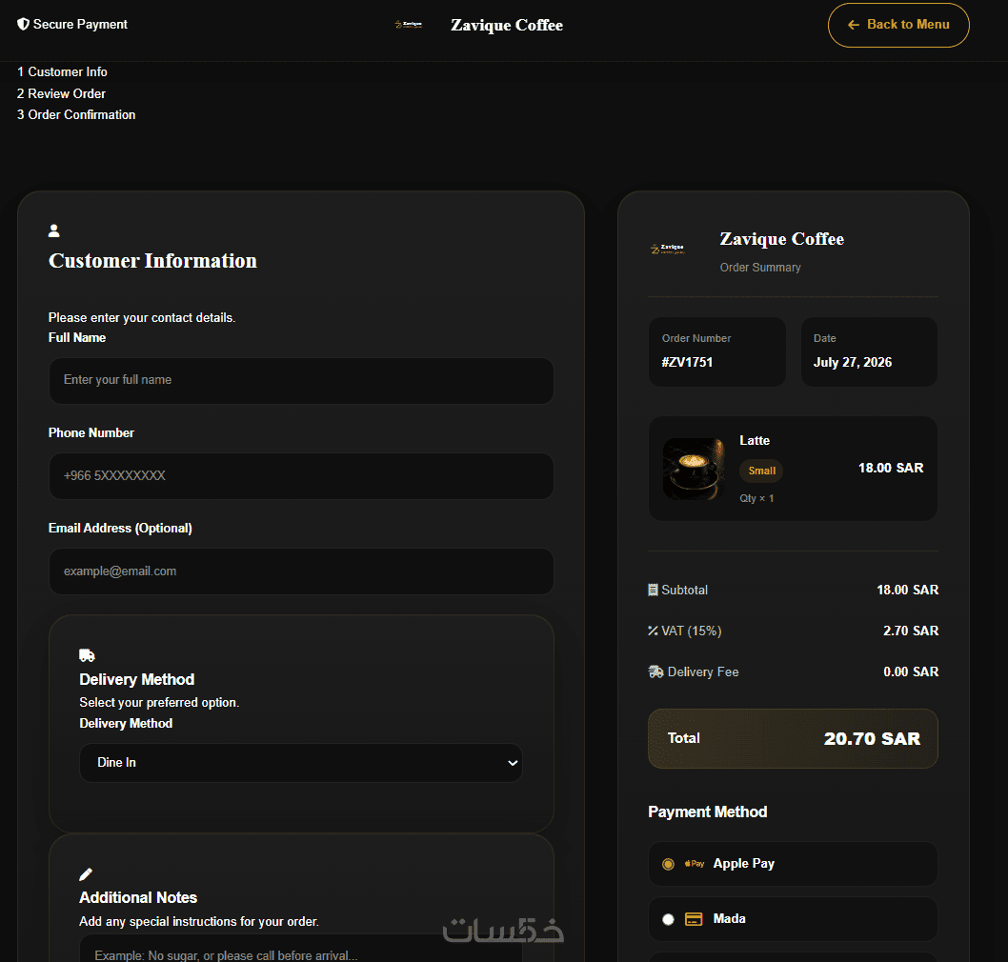
Task: Focus the Phone Number input field
Action: (x=301, y=476)
